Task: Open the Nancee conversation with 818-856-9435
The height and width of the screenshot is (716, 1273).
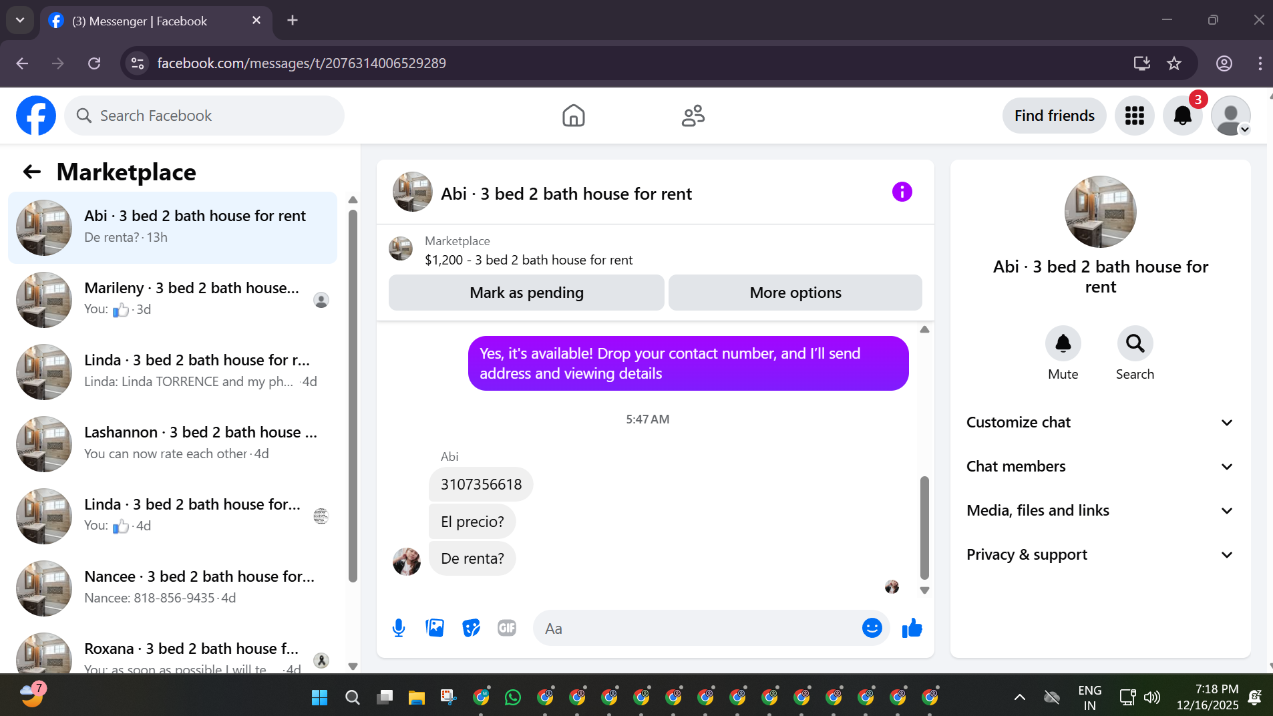Action: [172, 588]
